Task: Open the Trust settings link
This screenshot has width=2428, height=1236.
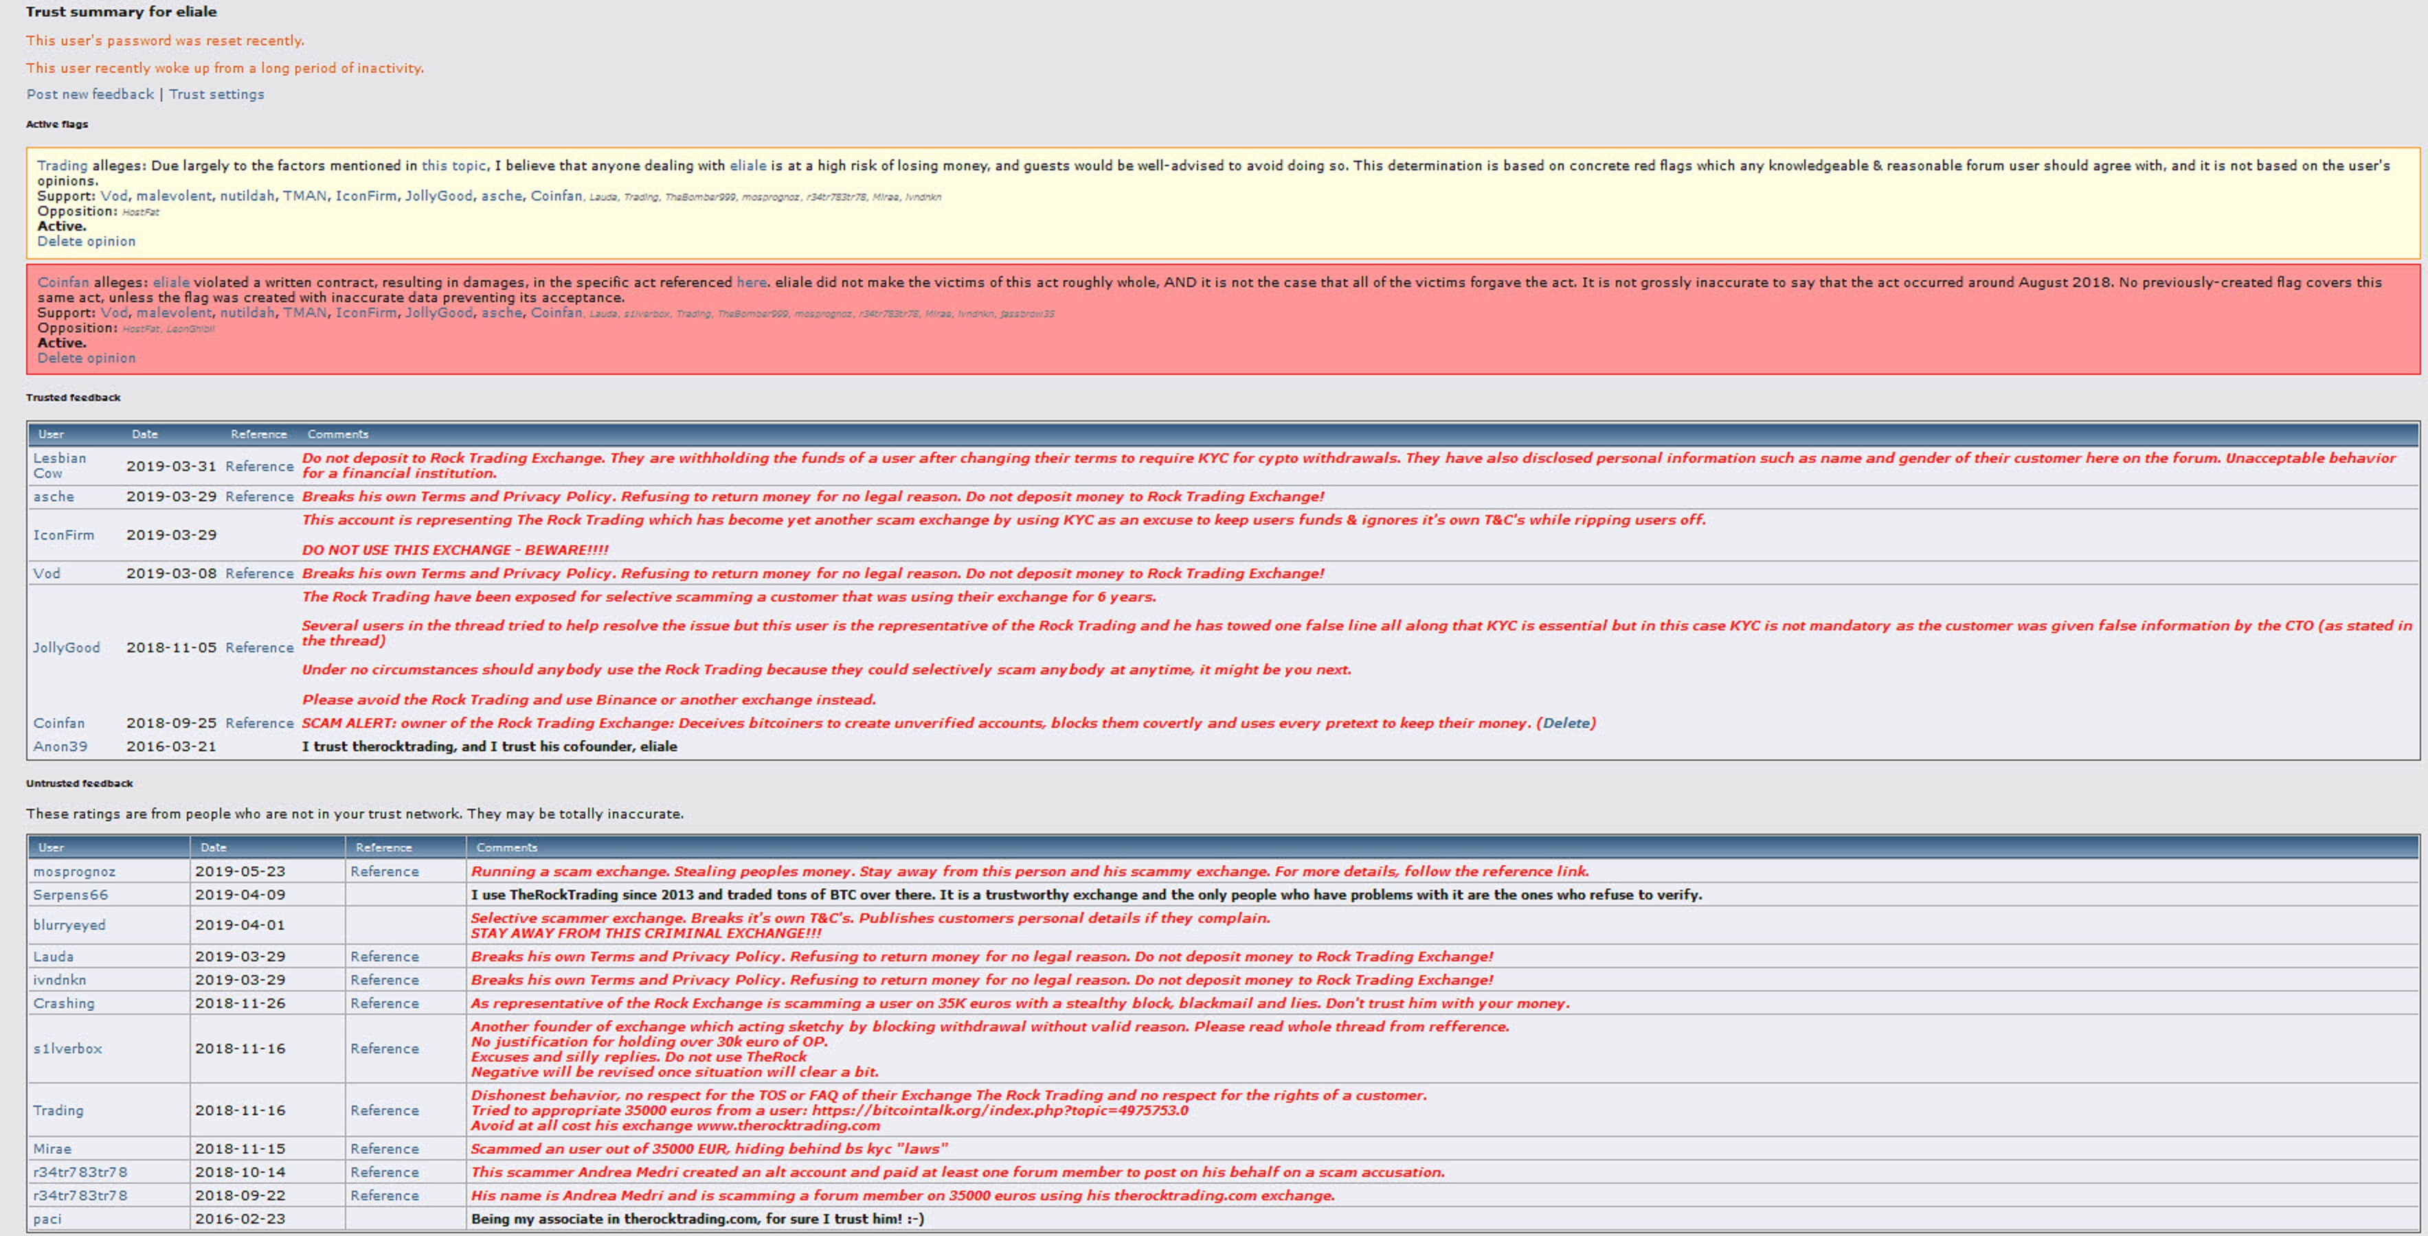Action: 216,94
